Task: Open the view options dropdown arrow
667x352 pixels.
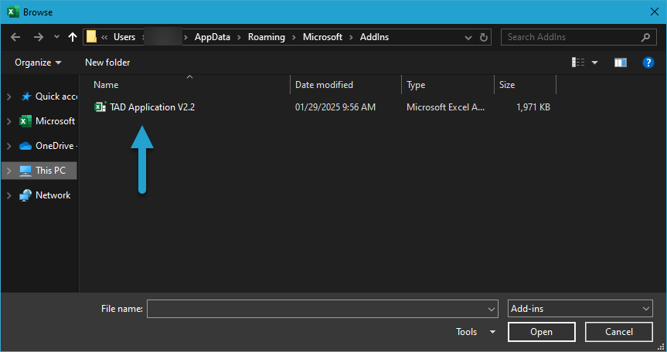Action: pos(594,63)
